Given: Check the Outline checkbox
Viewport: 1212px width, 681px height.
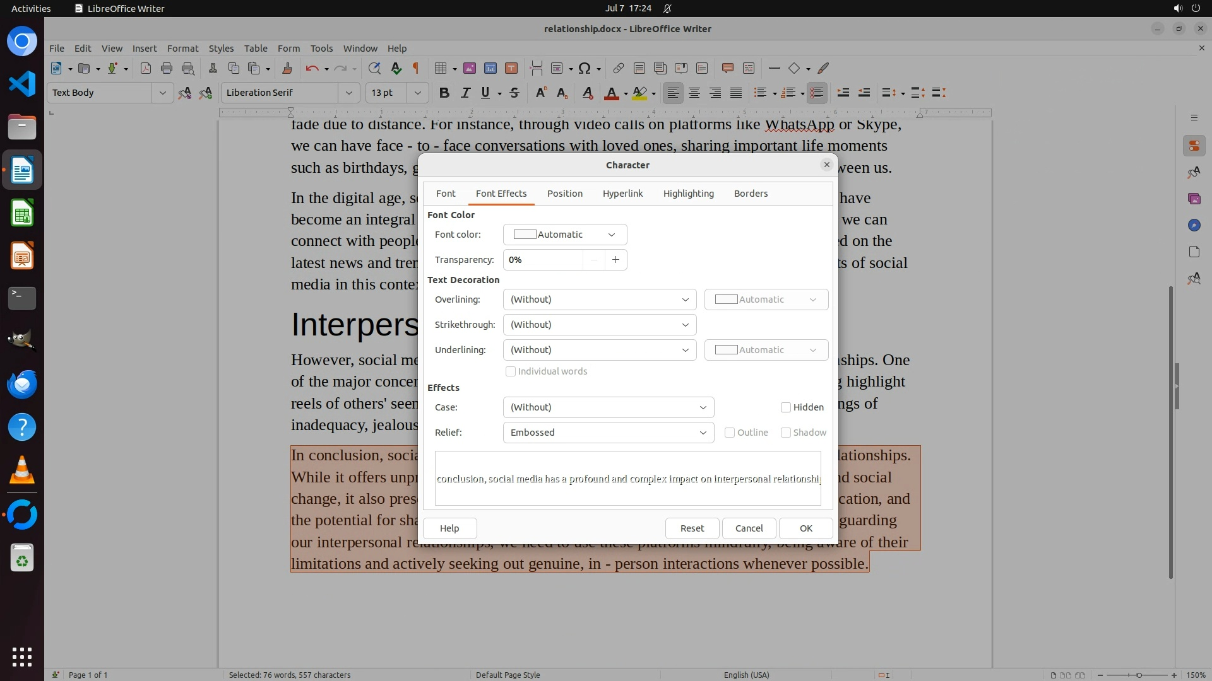Looking at the screenshot, I should pos(730,433).
